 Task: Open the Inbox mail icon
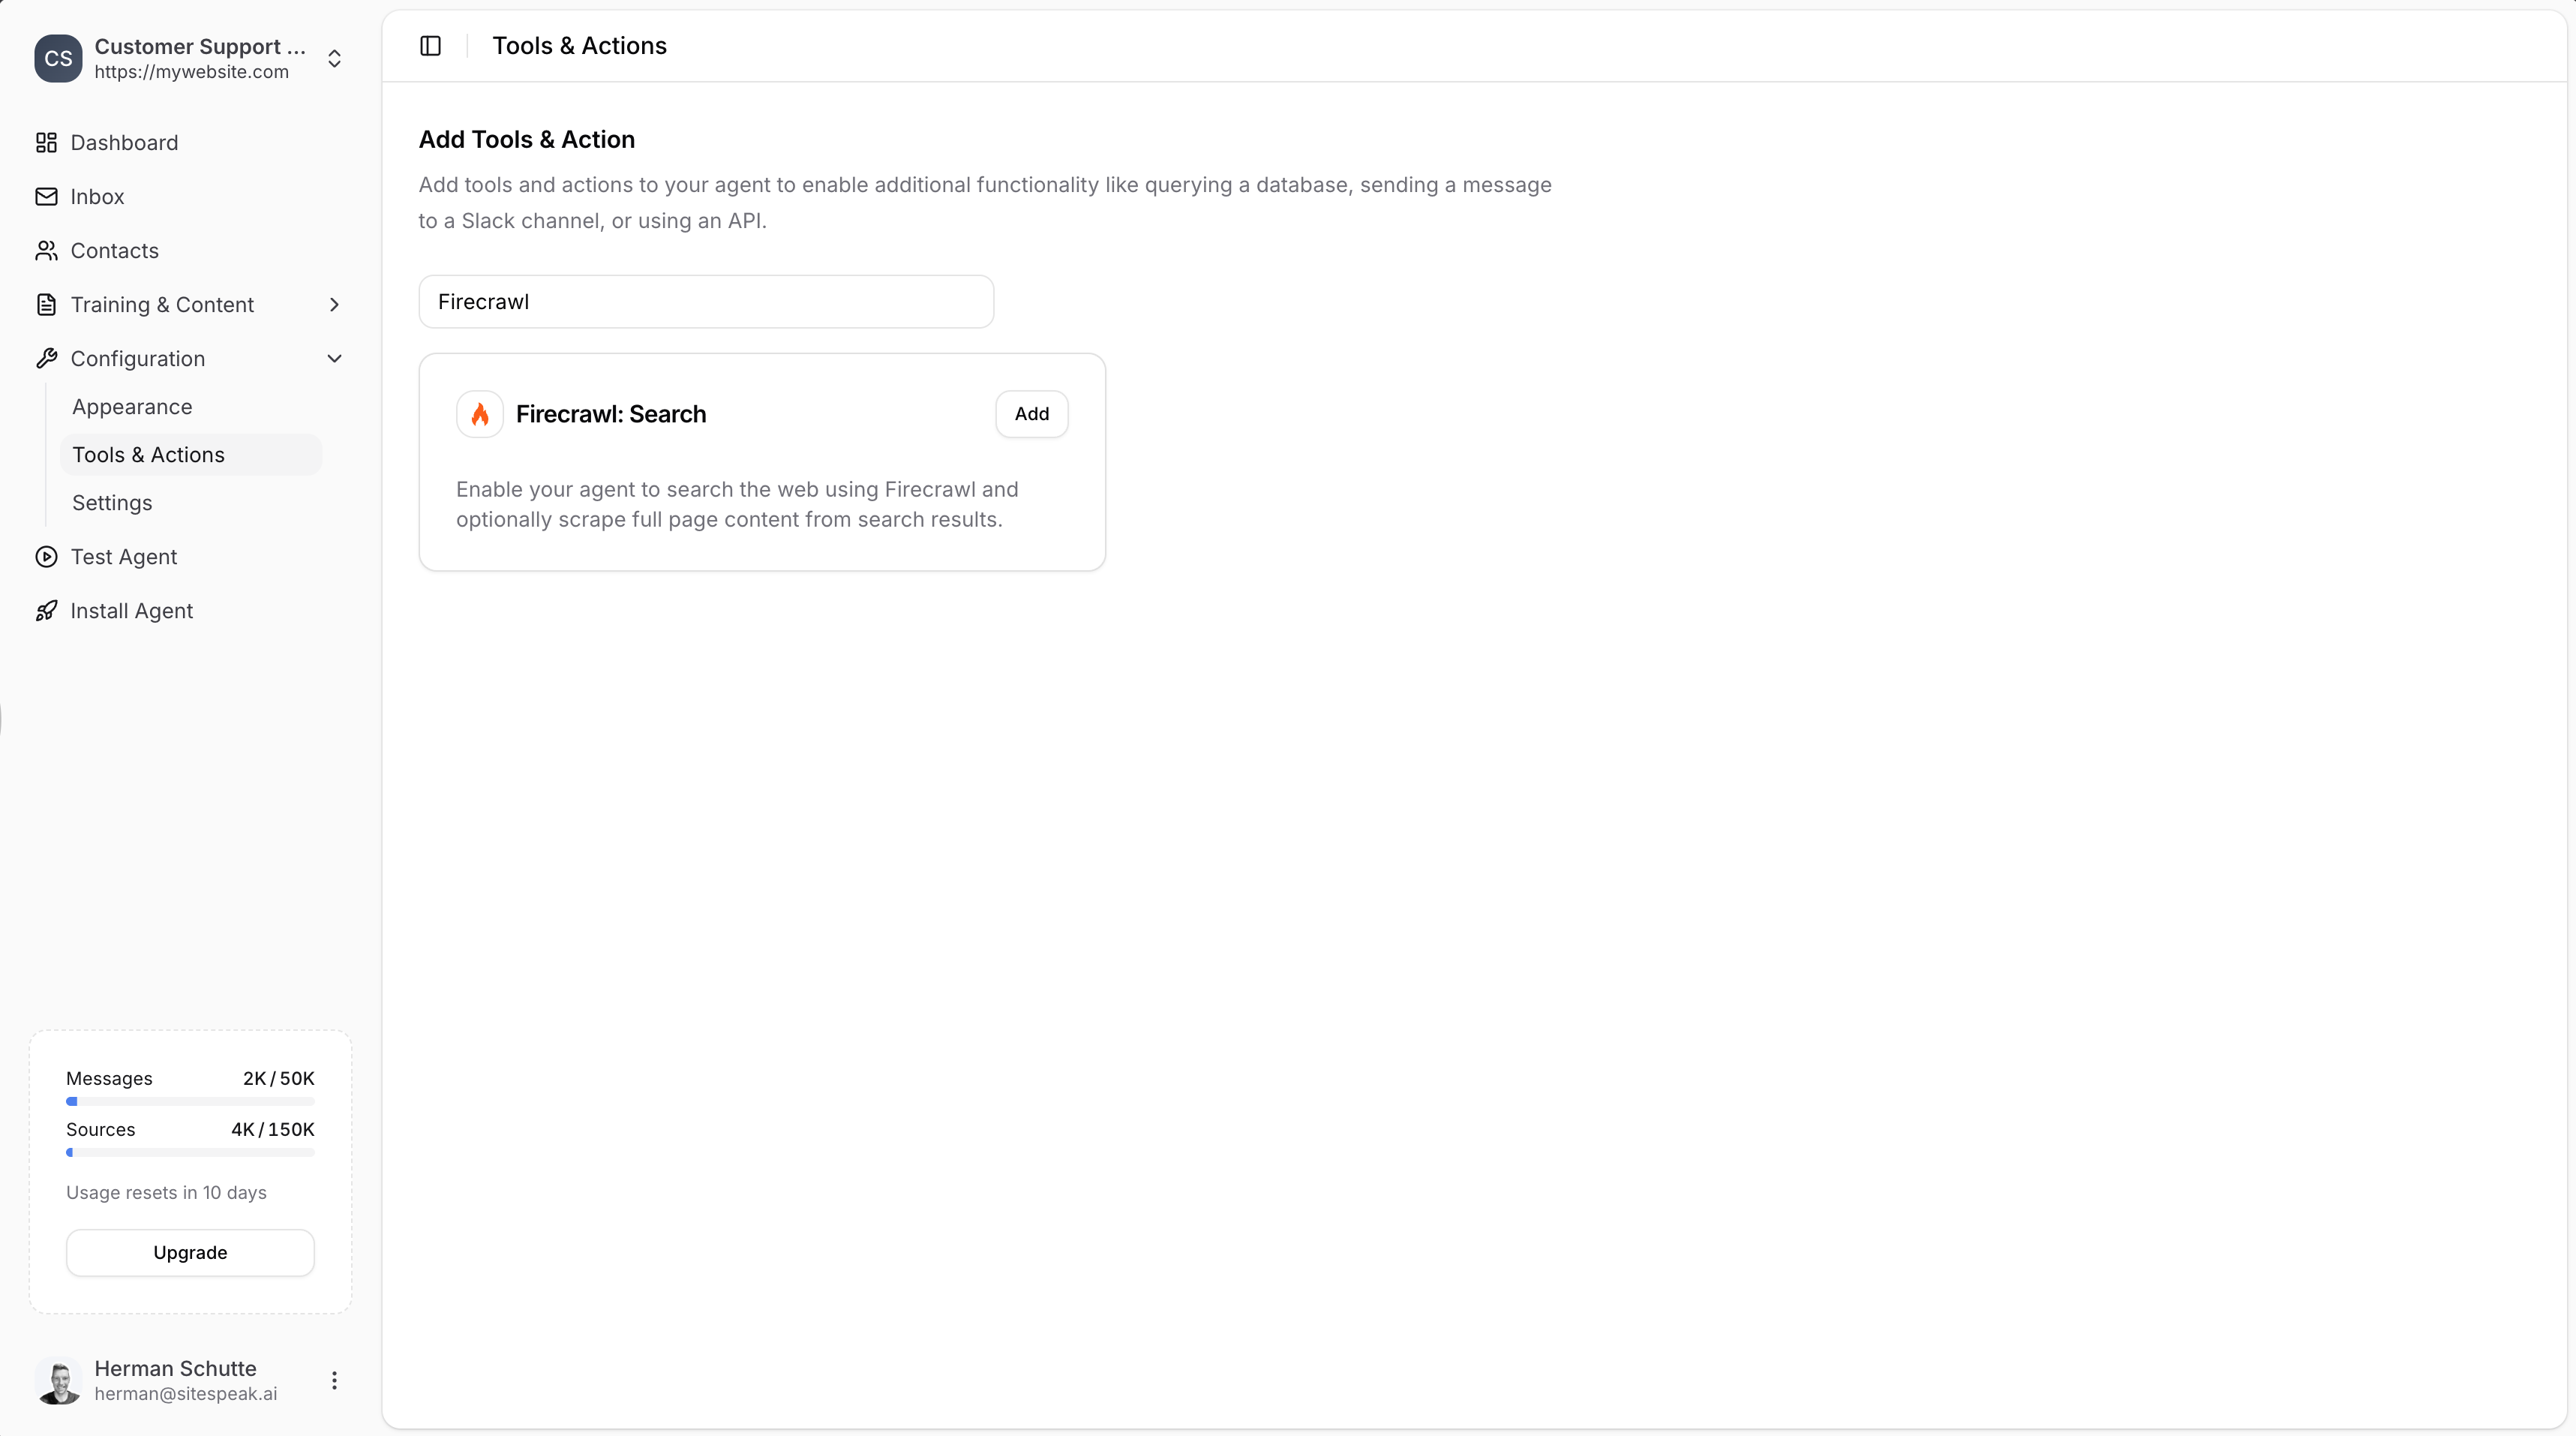(46, 197)
